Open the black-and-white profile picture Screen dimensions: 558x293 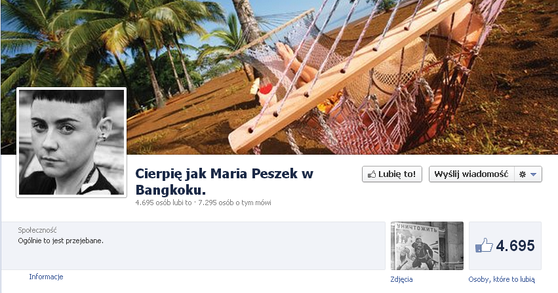(71, 142)
